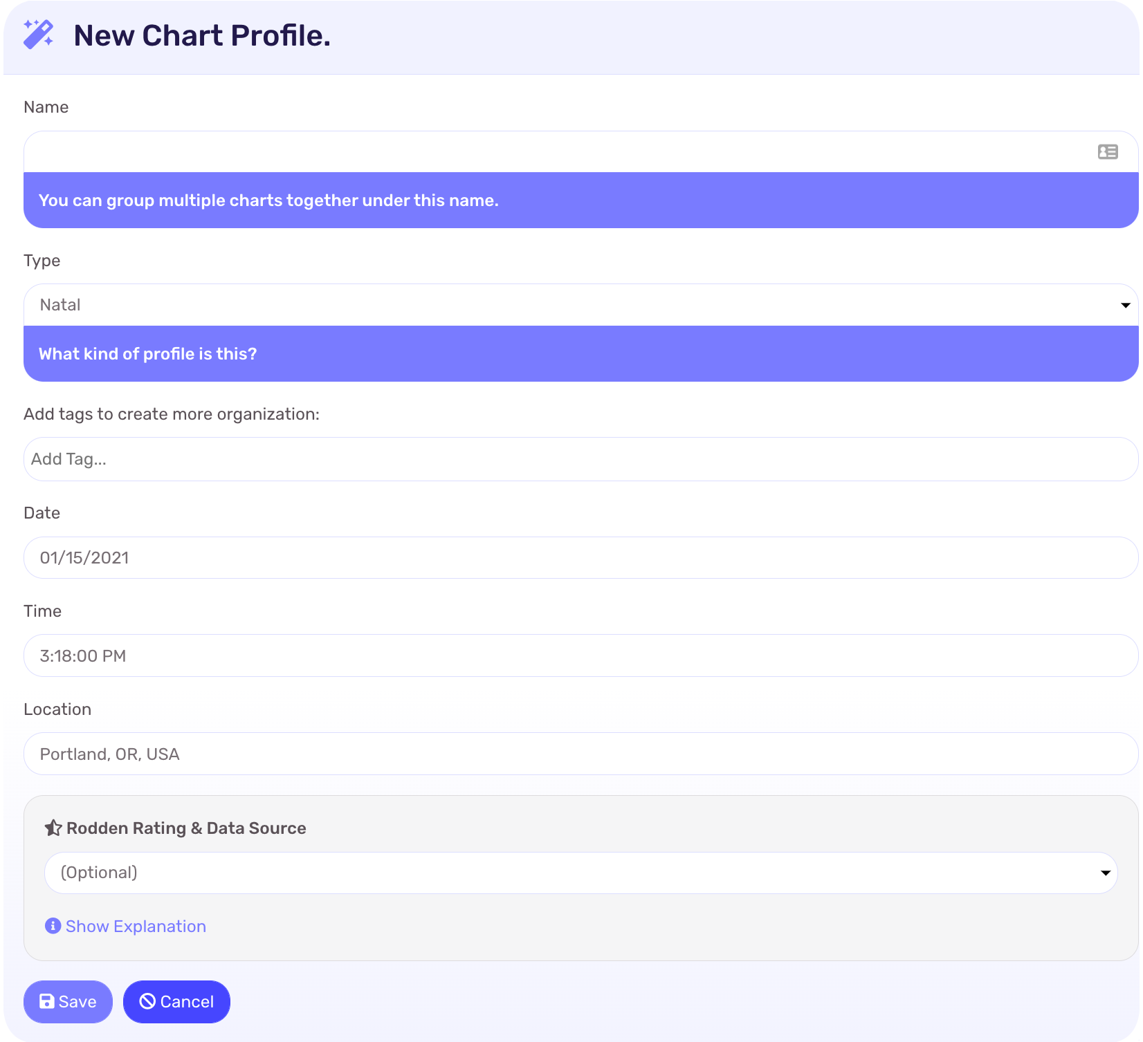Save the new chart profile
The height and width of the screenshot is (1042, 1143).
pos(67,1001)
